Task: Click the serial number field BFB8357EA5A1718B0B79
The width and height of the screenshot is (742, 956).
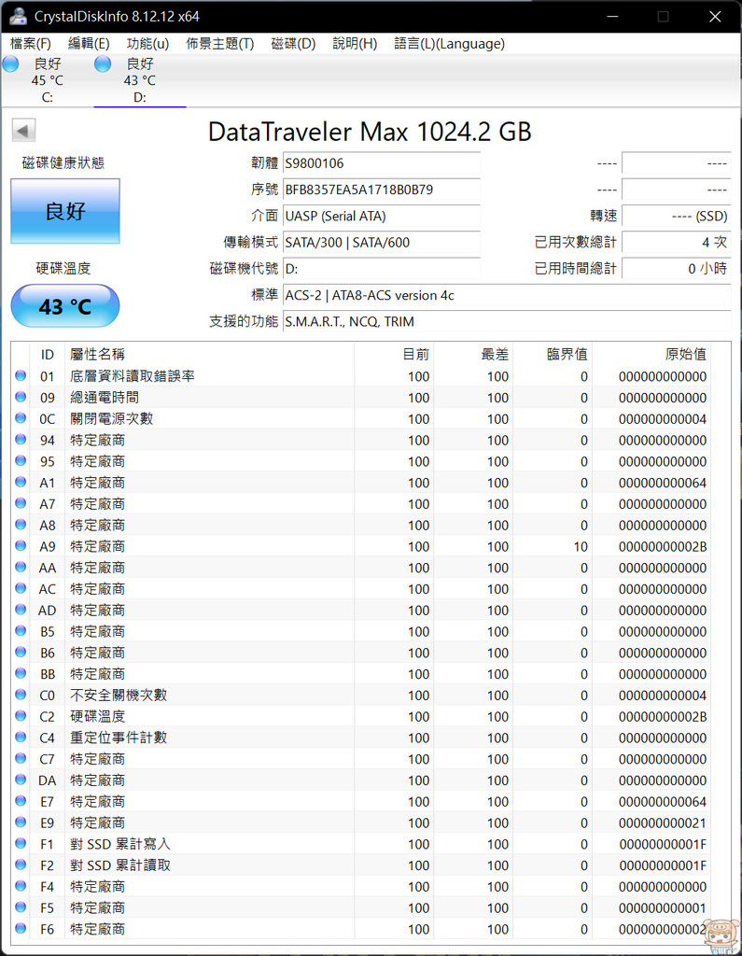Action: [x=382, y=190]
